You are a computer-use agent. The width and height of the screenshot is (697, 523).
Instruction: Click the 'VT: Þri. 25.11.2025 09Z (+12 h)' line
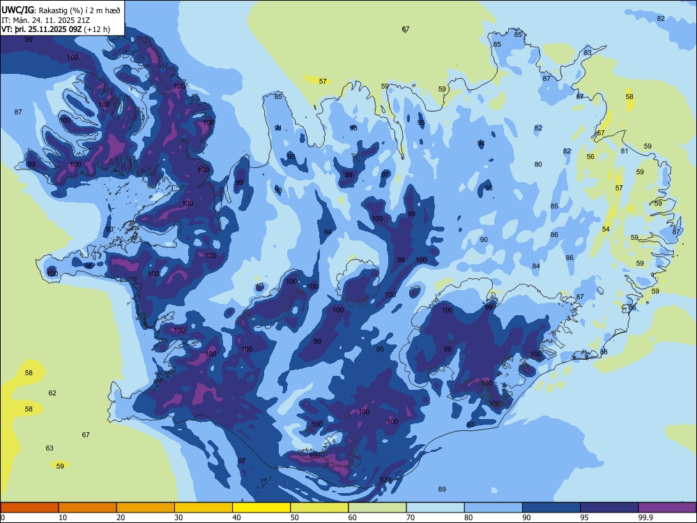[x=56, y=29]
